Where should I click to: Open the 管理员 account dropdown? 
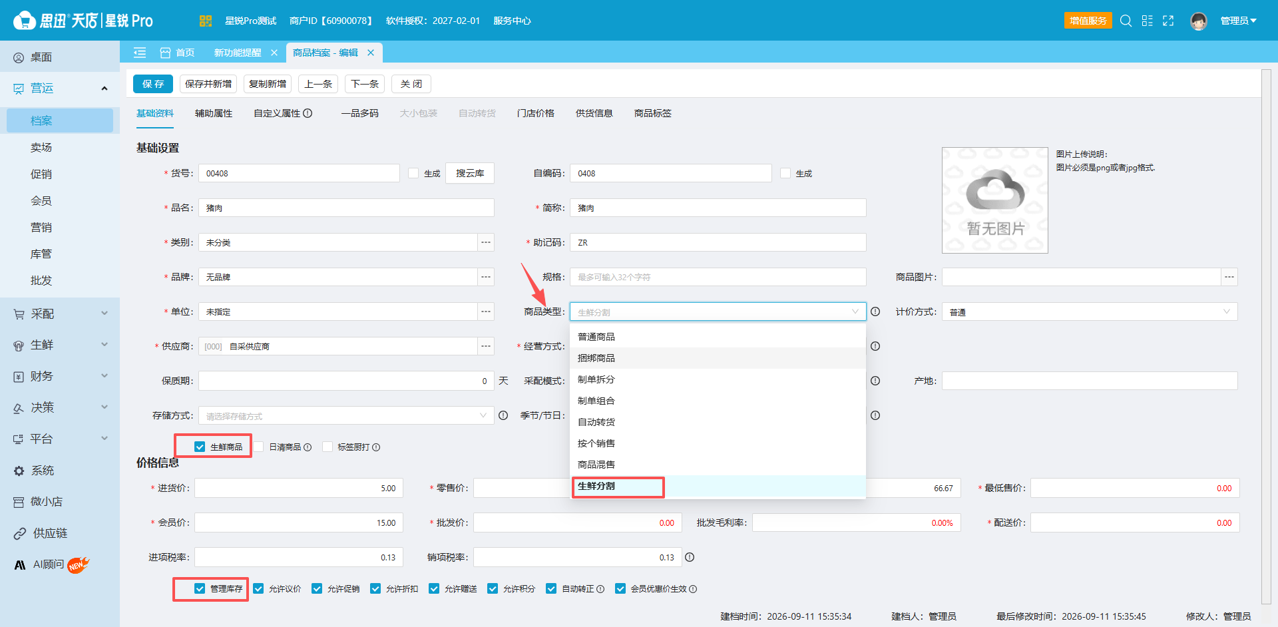[x=1238, y=21]
